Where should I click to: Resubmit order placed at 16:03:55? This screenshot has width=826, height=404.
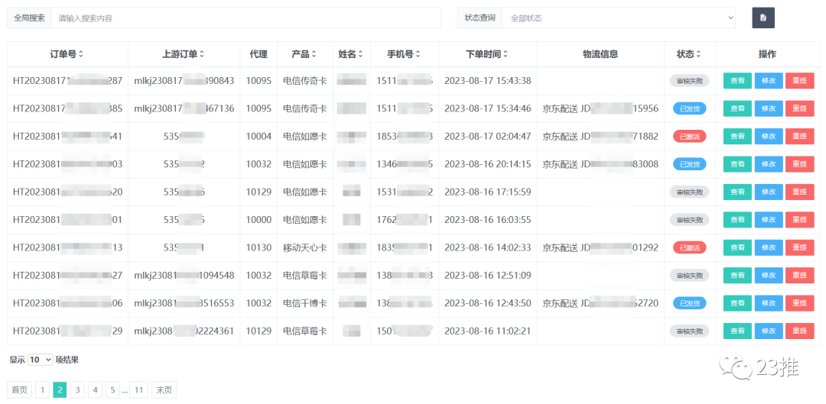[x=800, y=220]
